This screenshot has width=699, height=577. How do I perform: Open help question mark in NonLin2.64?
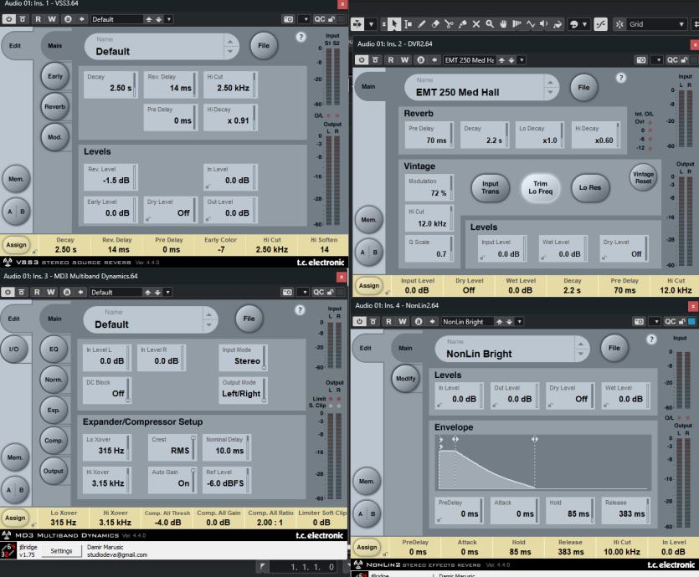click(x=651, y=340)
